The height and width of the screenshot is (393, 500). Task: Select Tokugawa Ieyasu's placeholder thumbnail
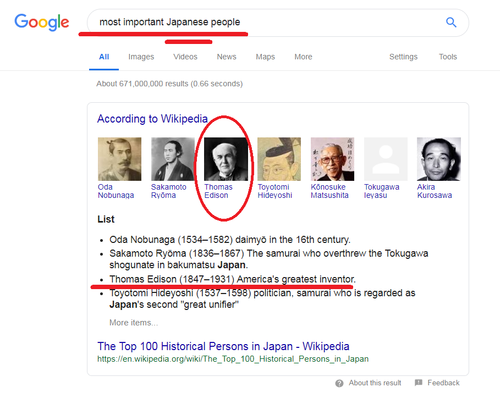386,159
